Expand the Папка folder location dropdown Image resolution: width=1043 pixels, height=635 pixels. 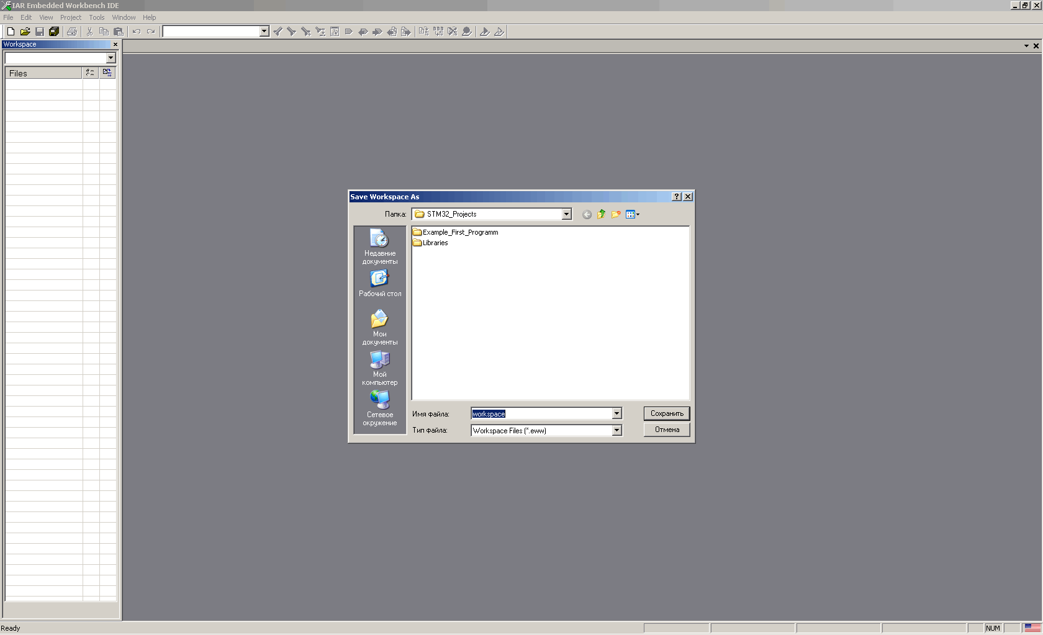(566, 214)
